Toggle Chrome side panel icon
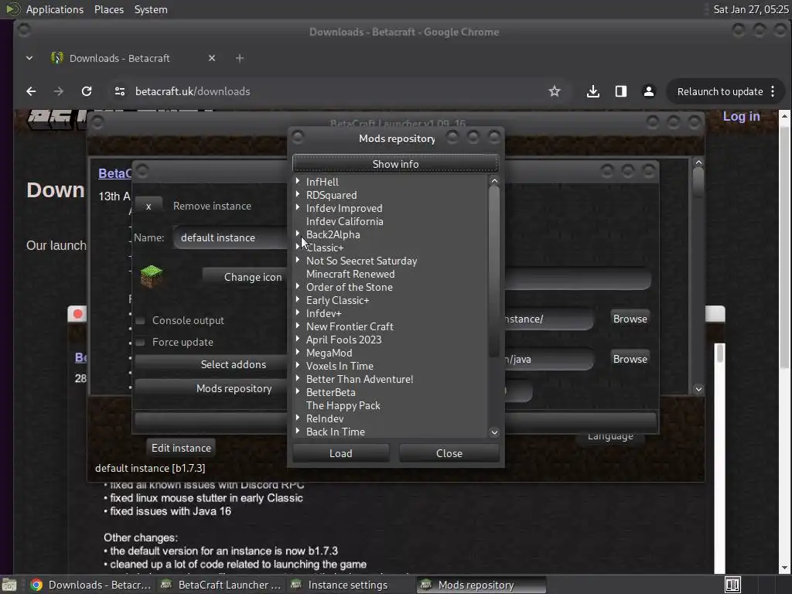Screen dimensions: 792x594 coord(621,91)
